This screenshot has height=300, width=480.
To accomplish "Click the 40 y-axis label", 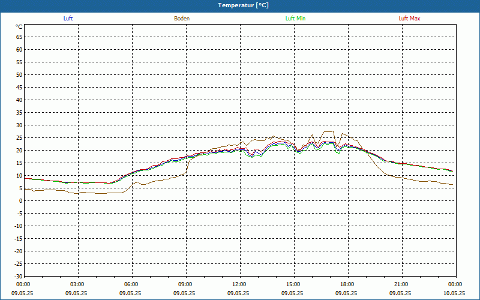I will (x=19, y=100).
